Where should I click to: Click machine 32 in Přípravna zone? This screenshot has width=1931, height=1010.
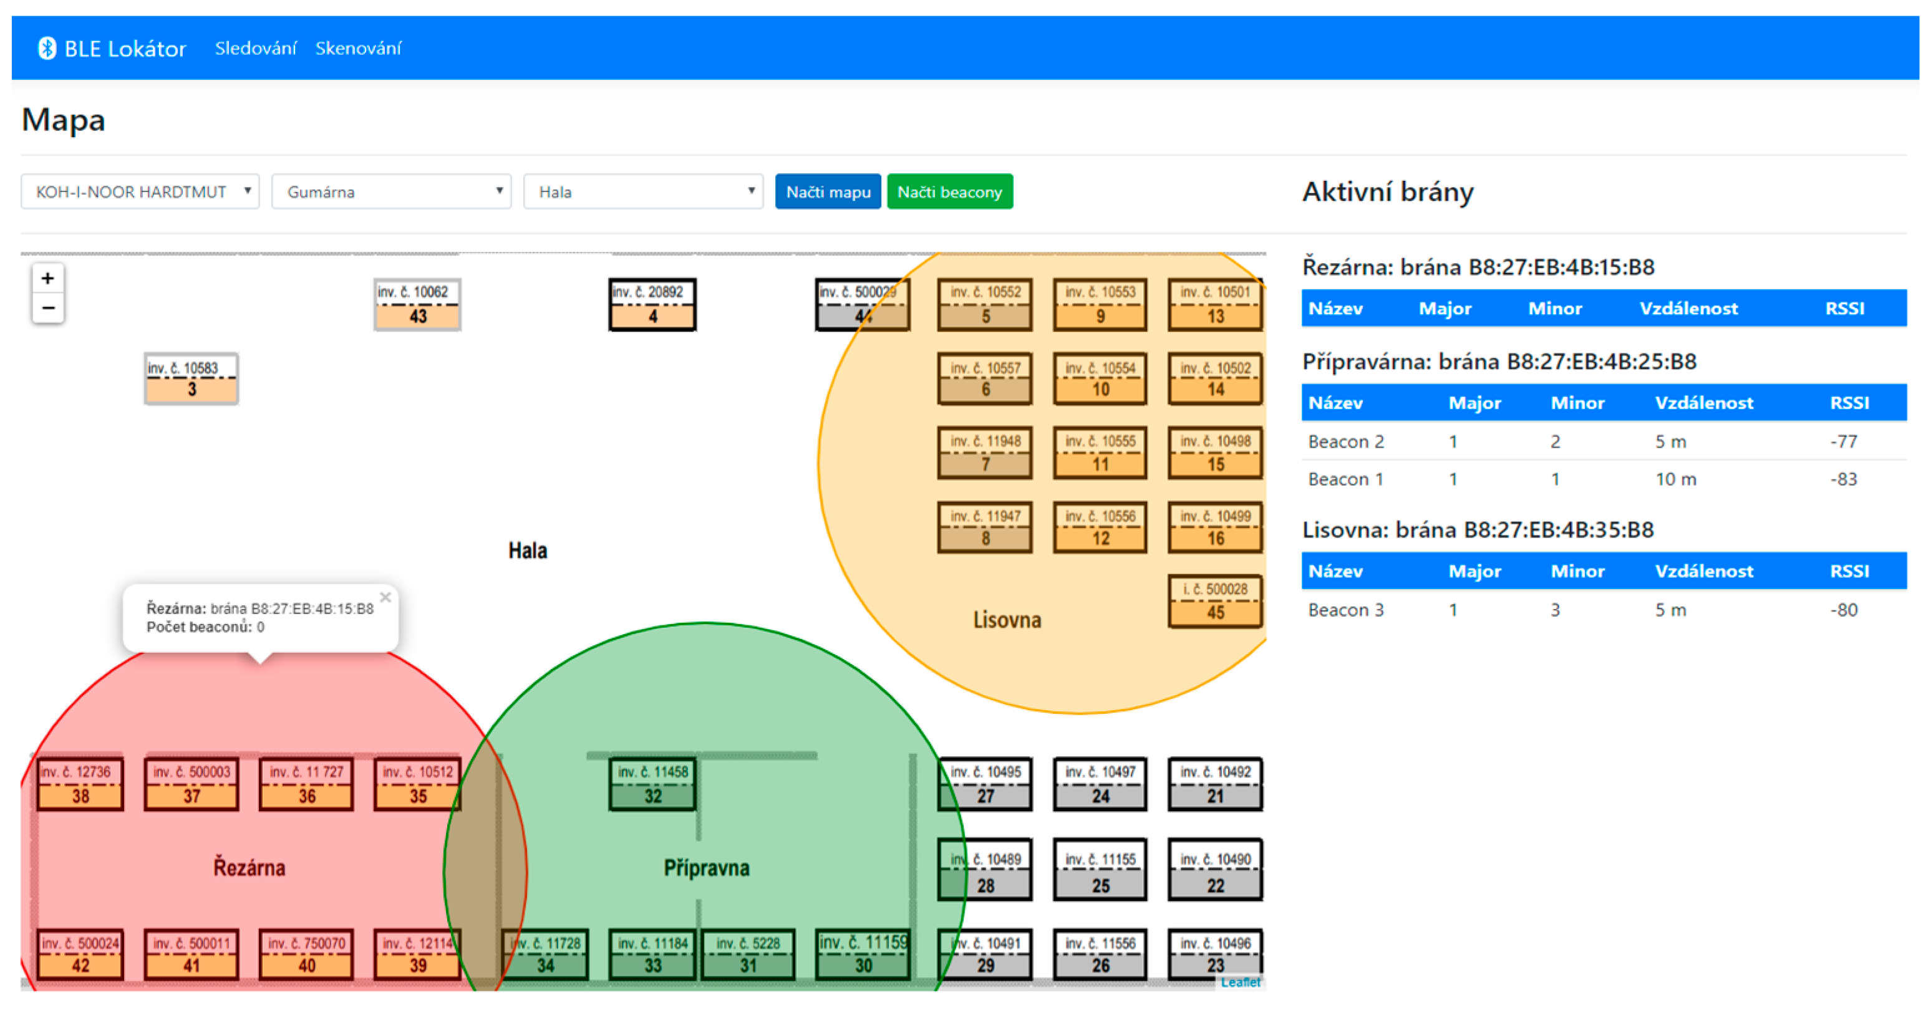tap(652, 784)
